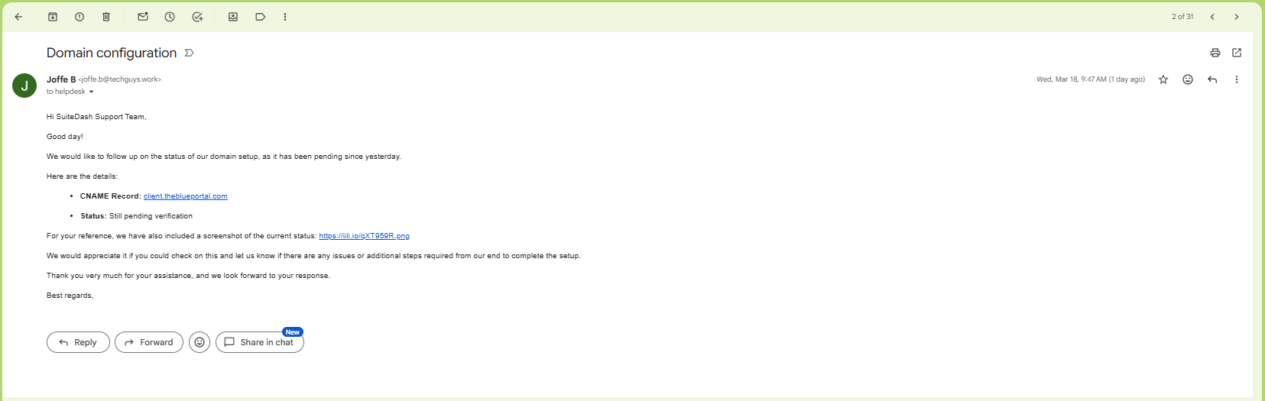Expand recipient details arrow beside helpdesk
Viewport: 1265px width, 401px height.
tap(91, 92)
